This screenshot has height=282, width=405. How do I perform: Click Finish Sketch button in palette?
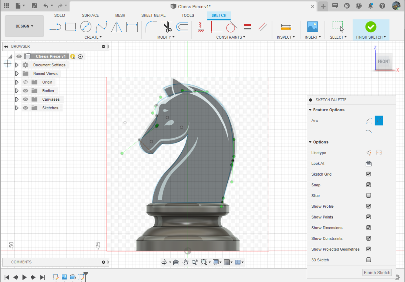(x=377, y=273)
